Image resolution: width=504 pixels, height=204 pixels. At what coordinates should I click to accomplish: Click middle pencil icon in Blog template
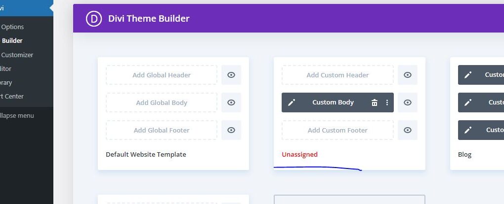pos(468,102)
